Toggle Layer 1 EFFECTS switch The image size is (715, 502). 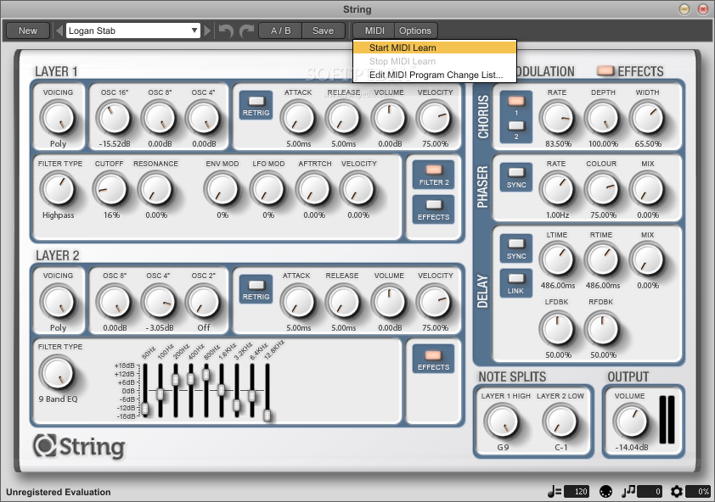[434, 210]
